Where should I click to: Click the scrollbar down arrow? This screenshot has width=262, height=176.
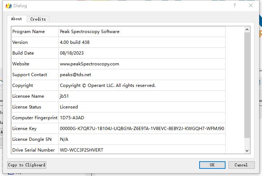[247, 151]
